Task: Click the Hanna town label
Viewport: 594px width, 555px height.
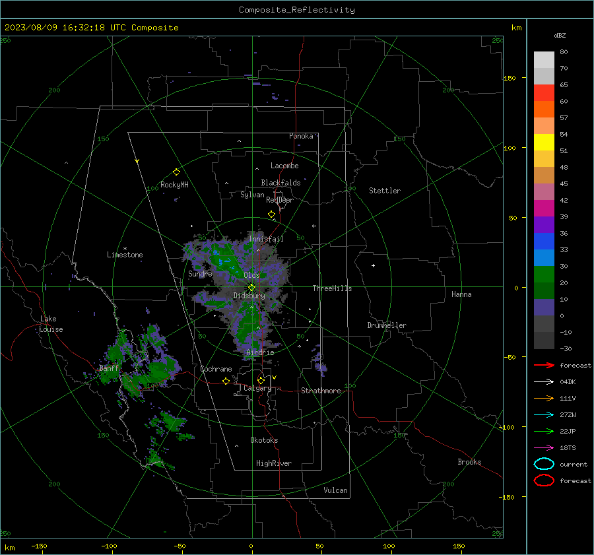Action: tap(461, 294)
